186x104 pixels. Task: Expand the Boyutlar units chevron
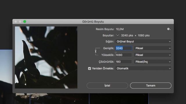pos(117,35)
